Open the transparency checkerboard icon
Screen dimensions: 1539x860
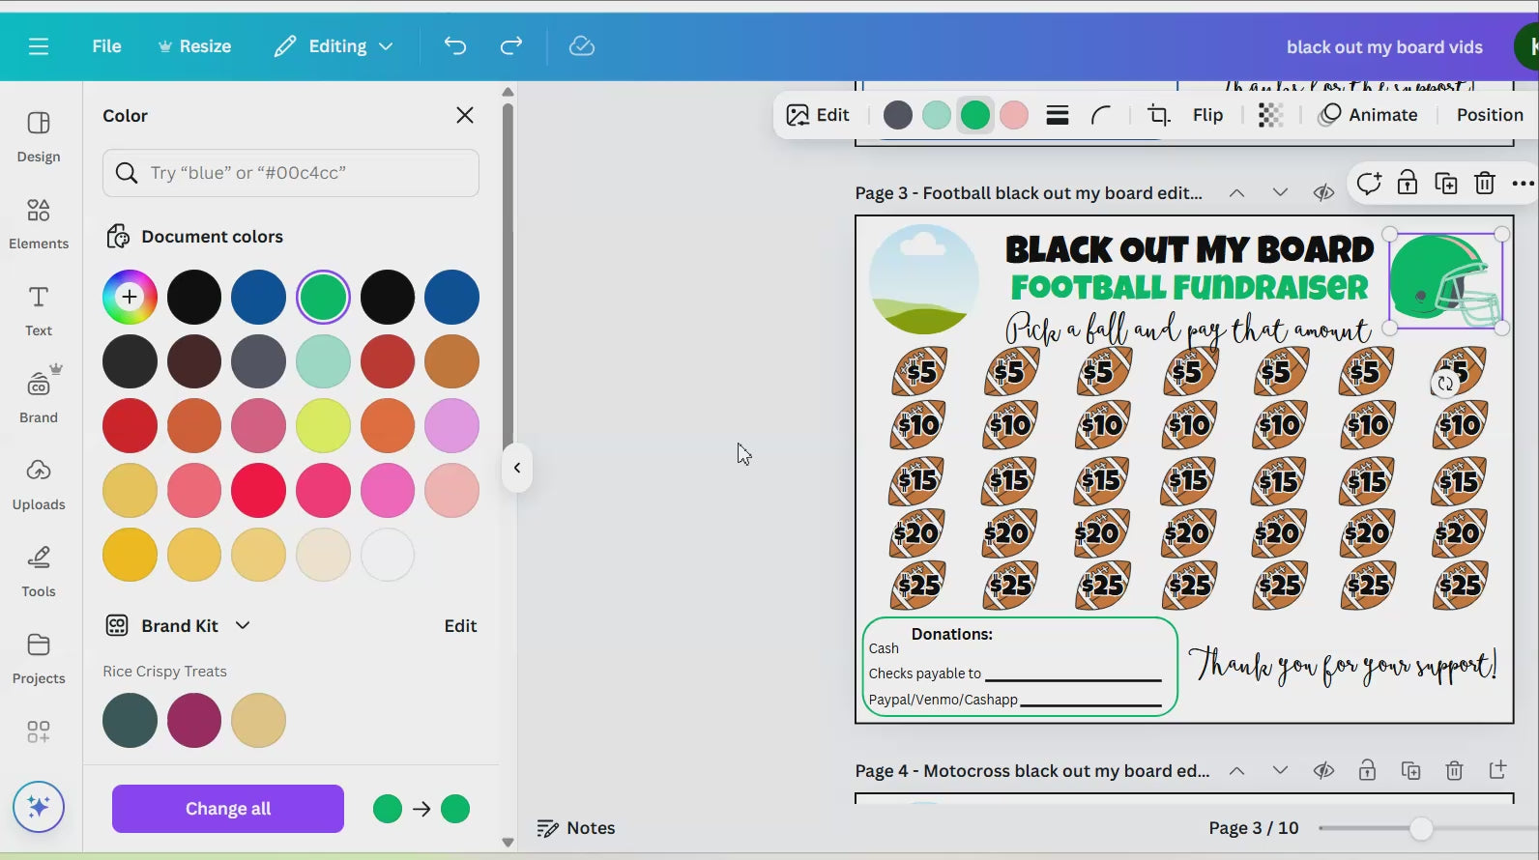(1270, 115)
